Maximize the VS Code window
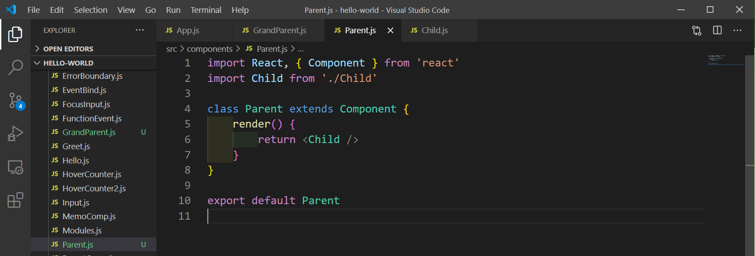Viewport: 755px width, 256px height. tap(710, 10)
